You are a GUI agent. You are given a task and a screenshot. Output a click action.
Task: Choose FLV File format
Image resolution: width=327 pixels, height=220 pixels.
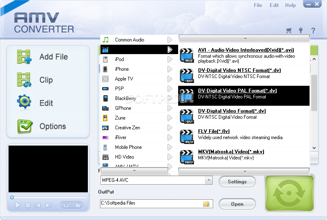click(244, 137)
